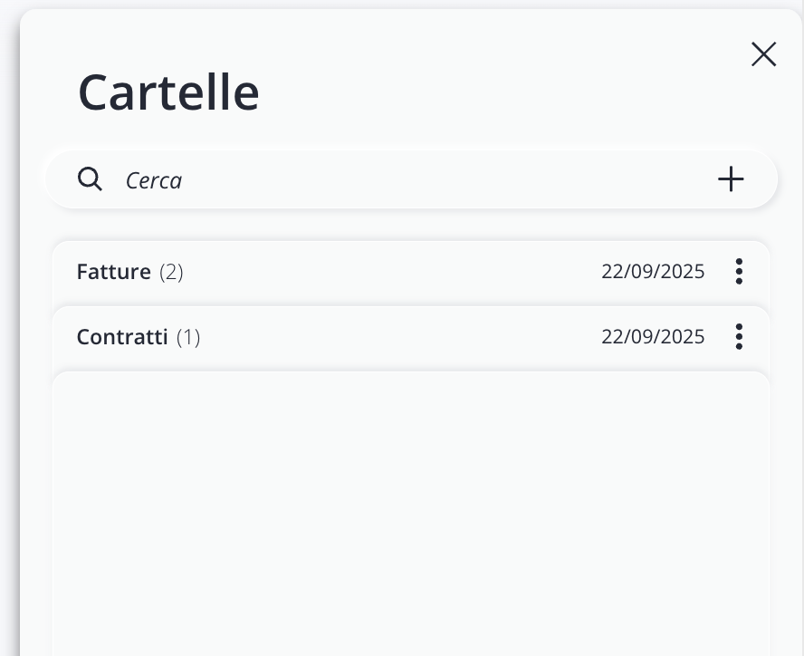The height and width of the screenshot is (656, 804).
Task: Click the magnifying glass search icon
Action: (90, 179)
